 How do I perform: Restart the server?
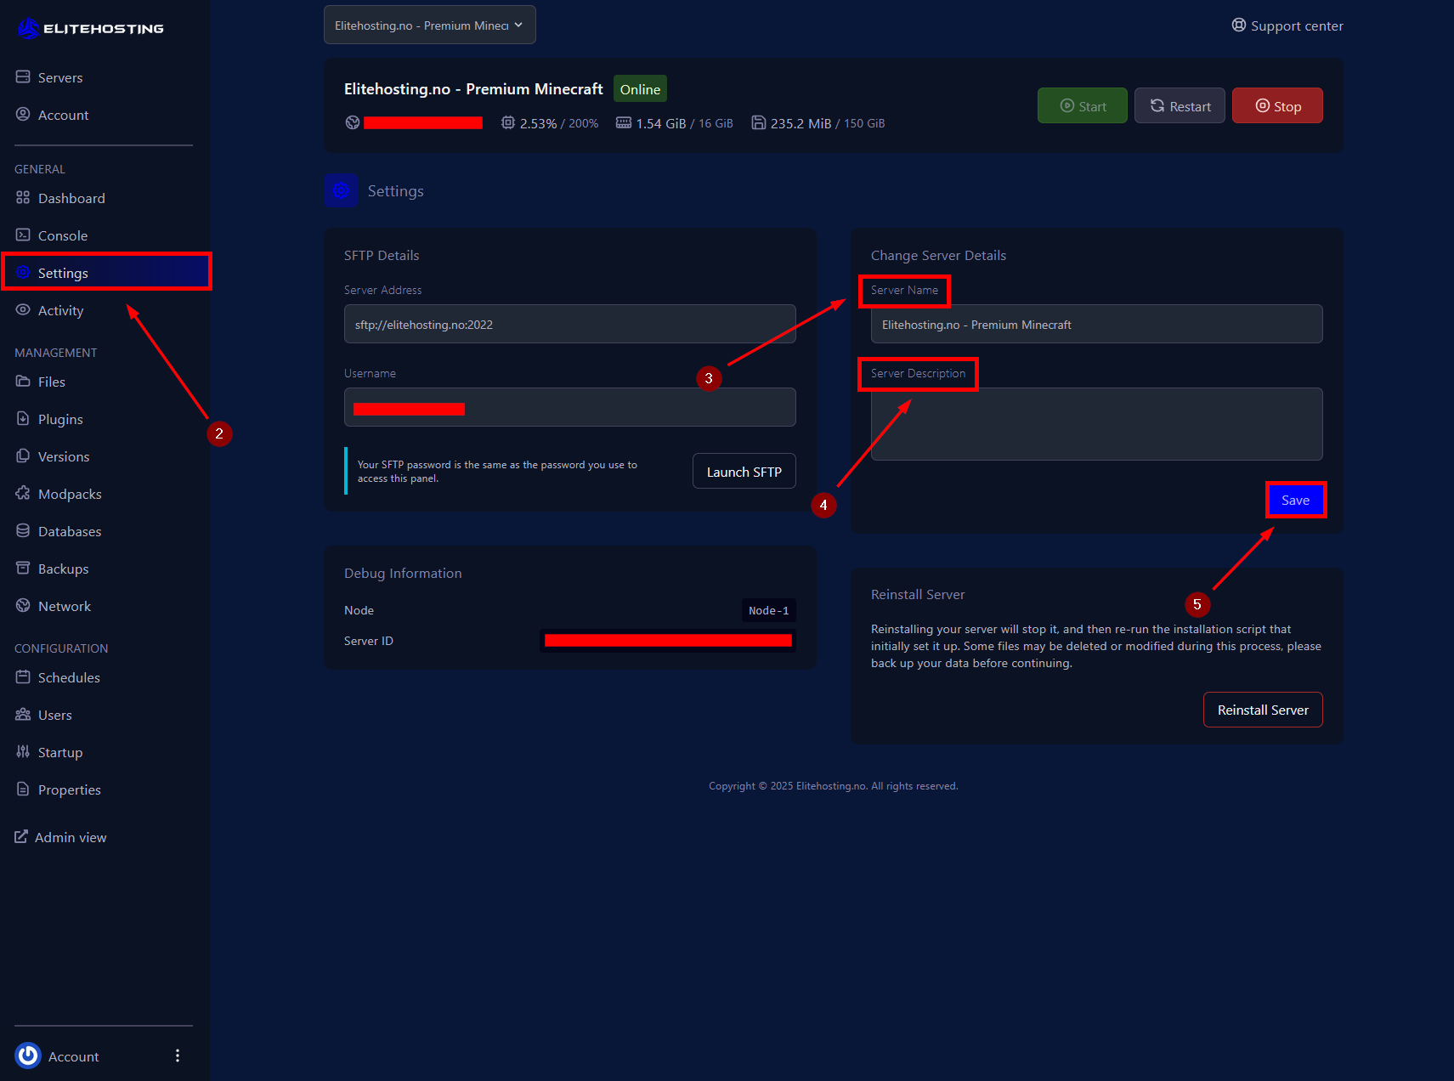1180,106
